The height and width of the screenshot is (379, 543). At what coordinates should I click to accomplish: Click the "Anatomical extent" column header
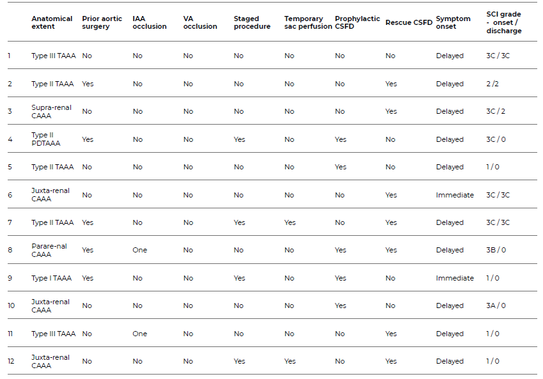tap(52, 22)
